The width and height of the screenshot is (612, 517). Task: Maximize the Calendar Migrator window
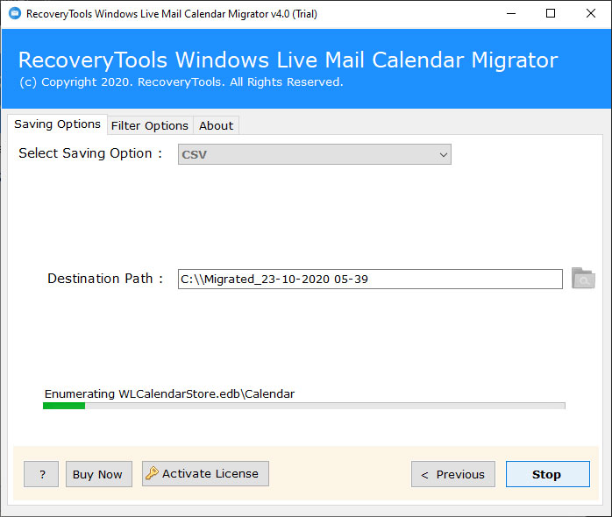click(x=551, y=14)
